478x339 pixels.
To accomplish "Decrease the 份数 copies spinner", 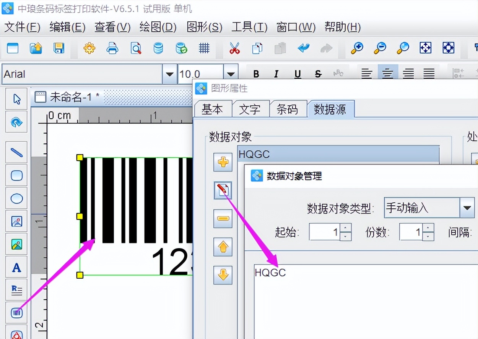I will [x=429, y=236].
